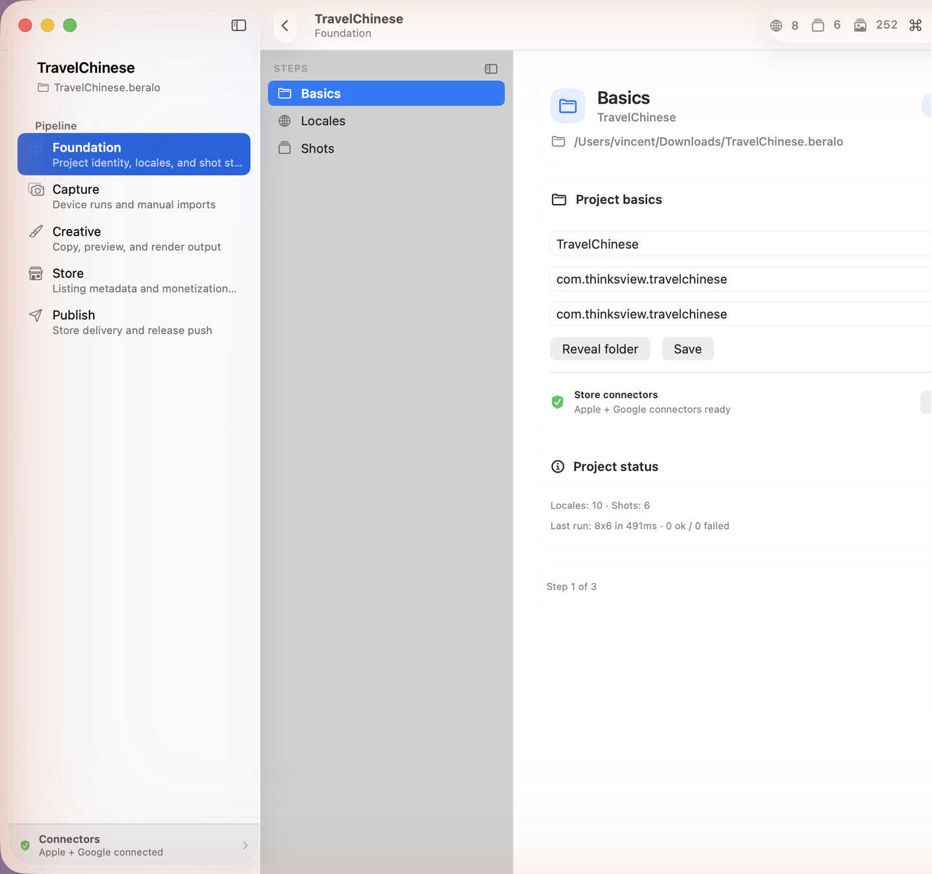
Task: Open the command key icon menu
Action: click(x=915, y=25)
